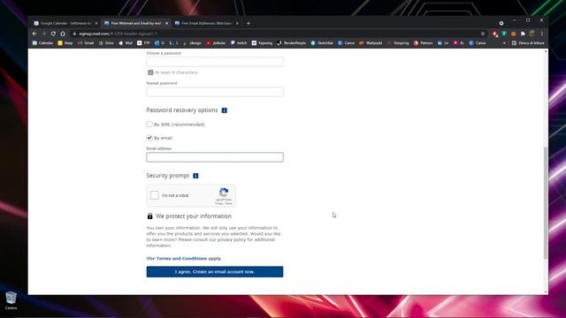
Task: Uncheck the By email recovery option
Action: click(149, 138)
